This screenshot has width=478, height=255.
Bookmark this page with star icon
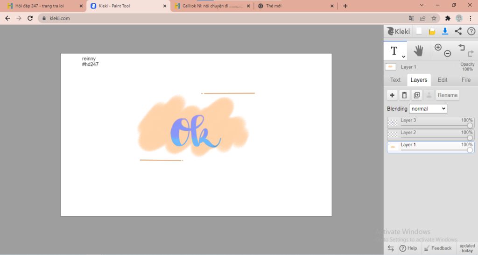tap(434, 18)
